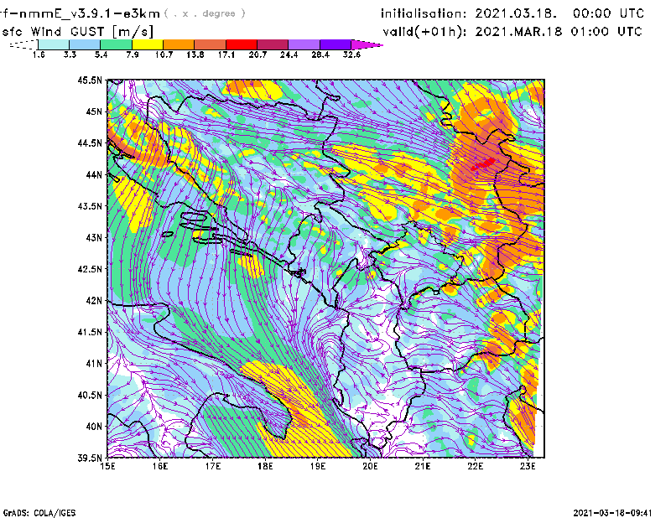671x518 pixels.
Task: Click the 42.5N latitude axis label
Action: pos(90,269)
